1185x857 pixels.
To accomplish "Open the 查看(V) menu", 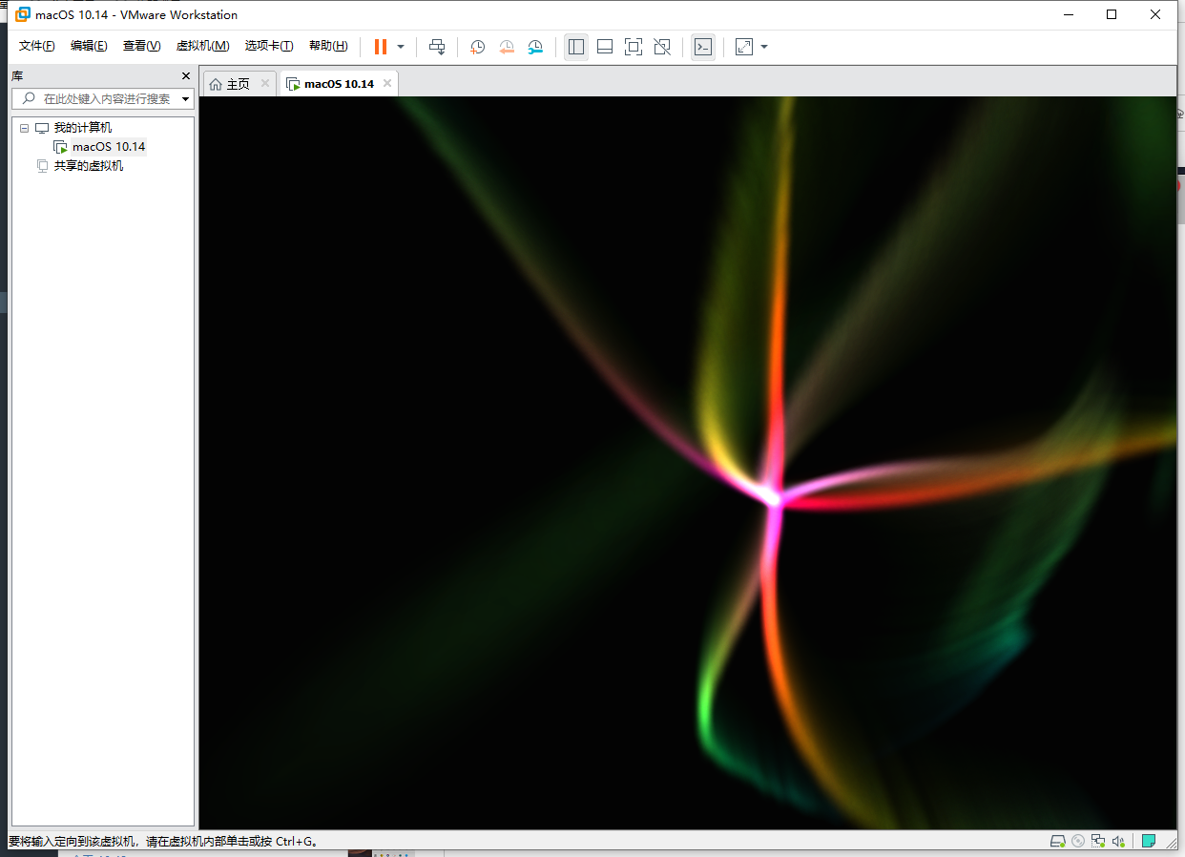I will [x=141, y=46].
